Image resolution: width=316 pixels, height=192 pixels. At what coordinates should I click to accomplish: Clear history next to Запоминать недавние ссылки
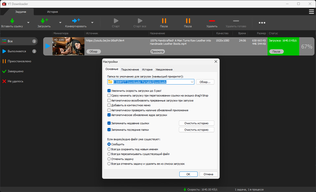[196, 123]
